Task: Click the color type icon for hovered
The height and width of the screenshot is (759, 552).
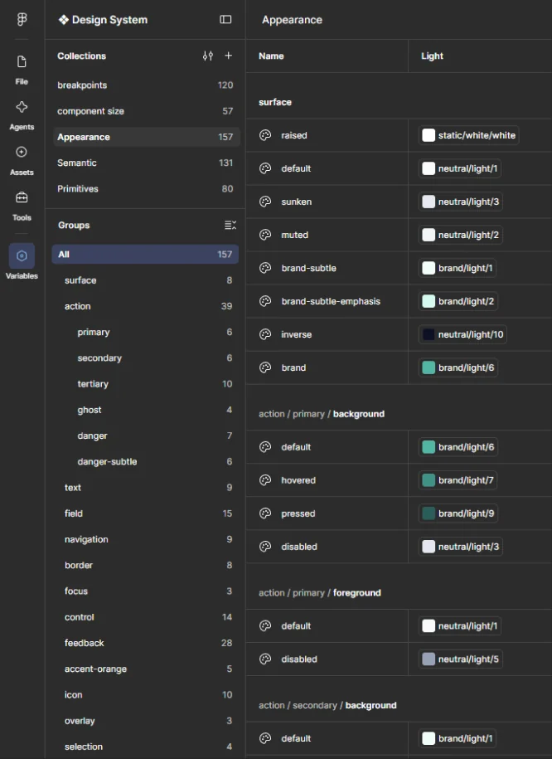Action: (x=265, y=480)
